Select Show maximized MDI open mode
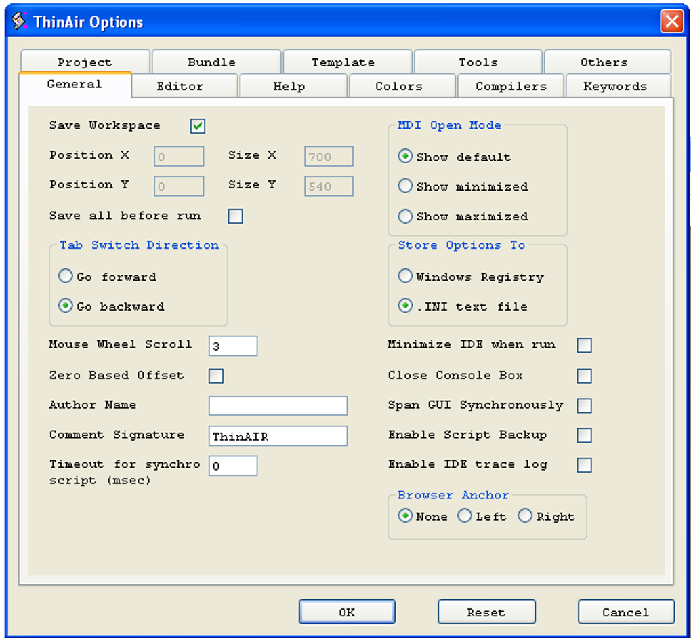691x638 pixels. tap(404, 216)
